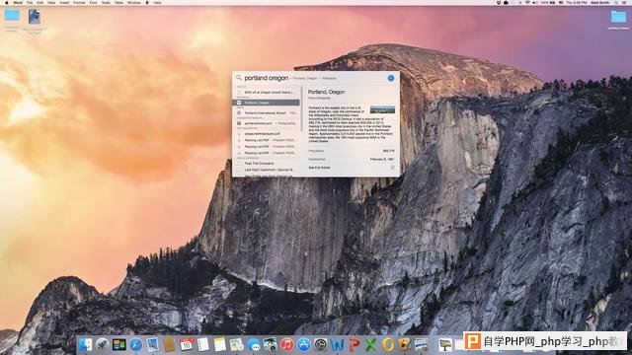Open the Apple menu
This screenshot has width=632, height=355.
pyautogui.click(x=7, y=2)
